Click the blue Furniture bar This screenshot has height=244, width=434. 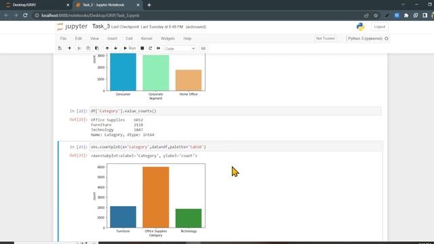click(x=123, y=217)
